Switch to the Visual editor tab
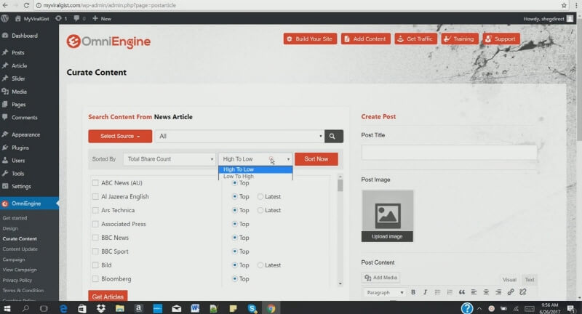 509,280
